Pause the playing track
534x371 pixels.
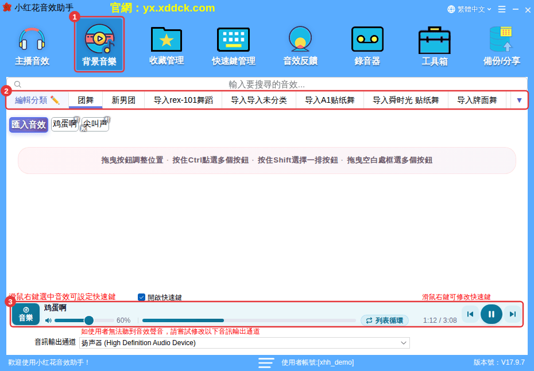(x=491, y=314)
